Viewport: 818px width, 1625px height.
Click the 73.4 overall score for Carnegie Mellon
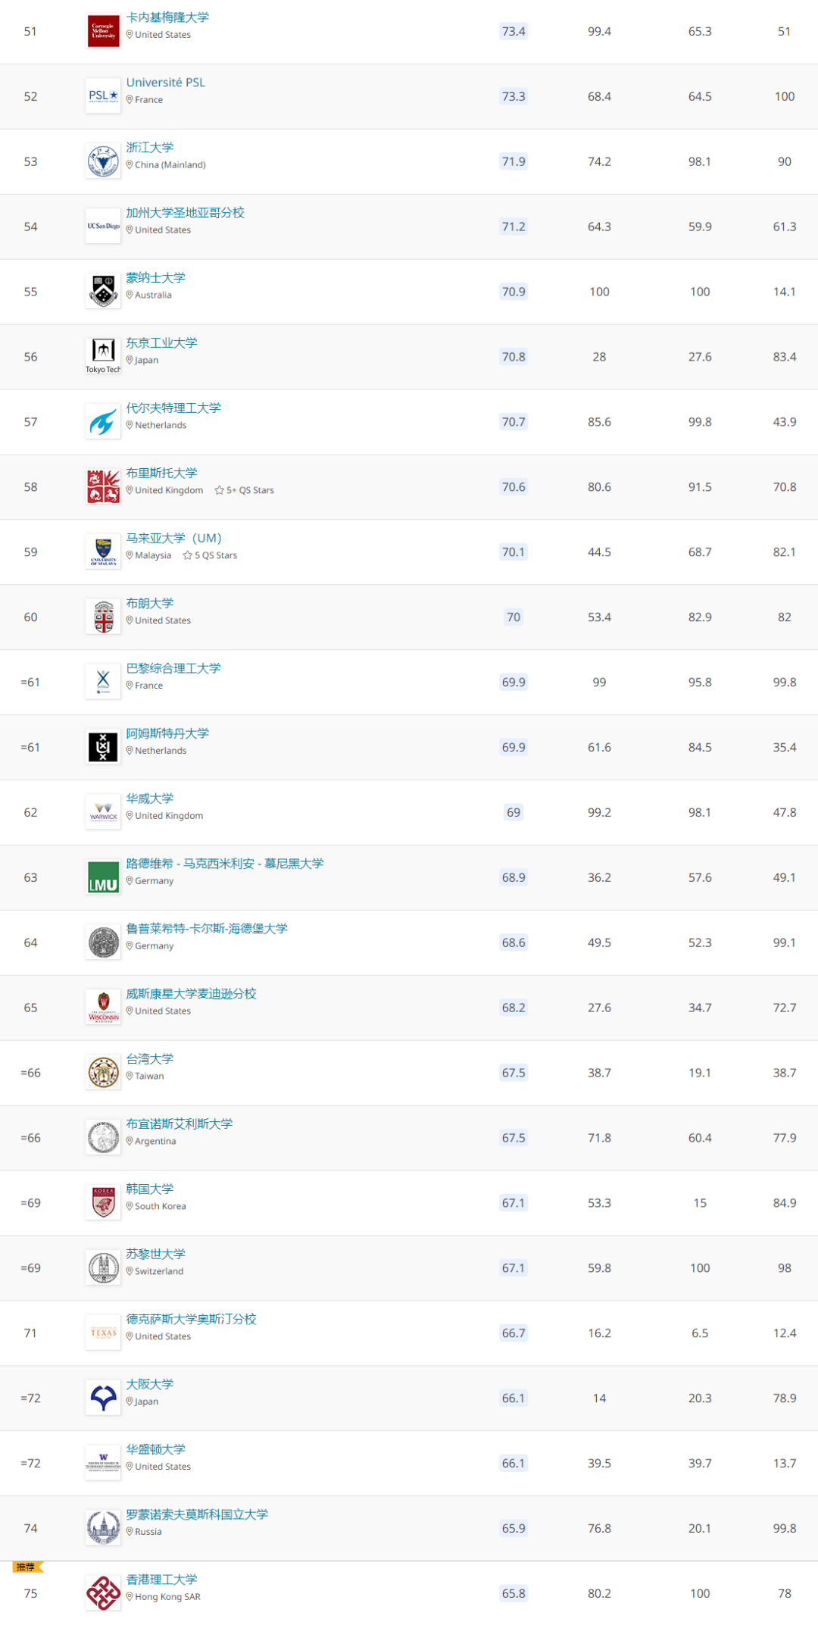point(514,31)
